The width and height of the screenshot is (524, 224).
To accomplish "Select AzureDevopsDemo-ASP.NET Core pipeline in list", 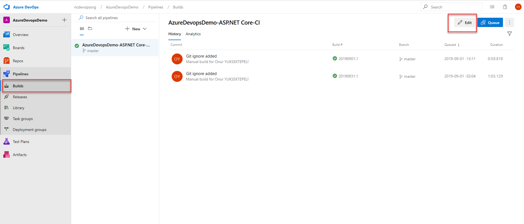I will pos(115,47).
